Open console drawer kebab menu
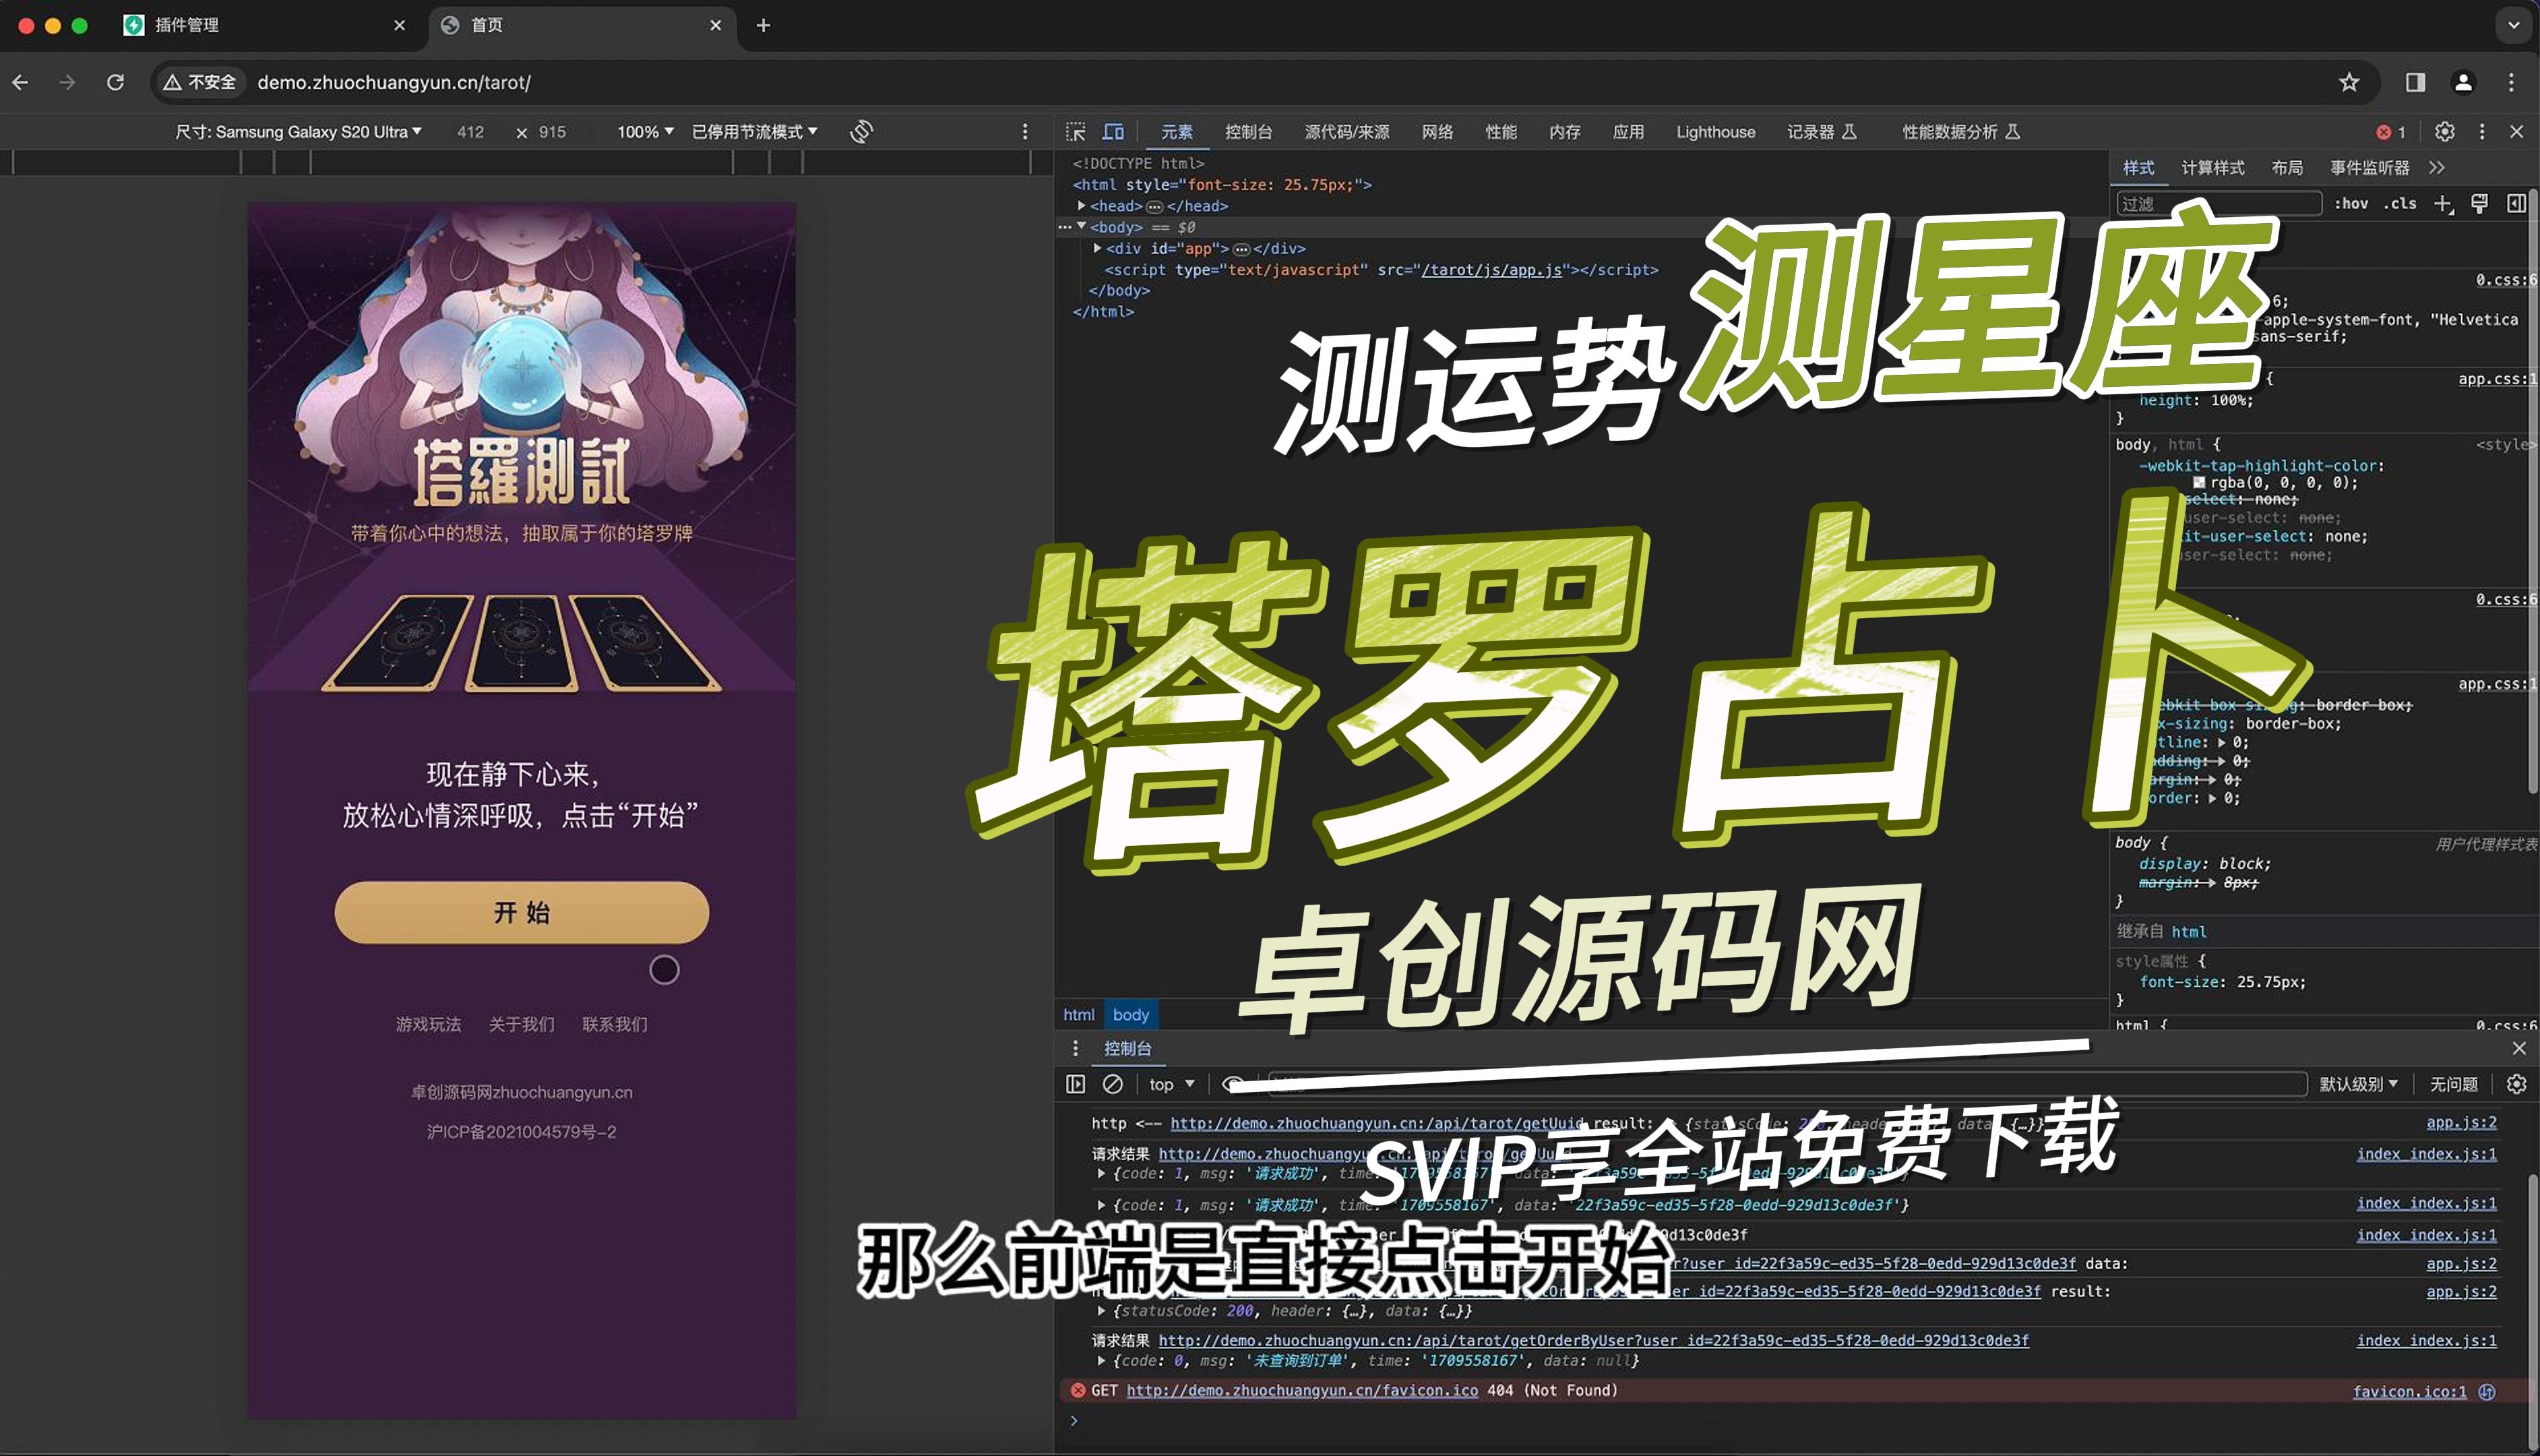Image resolution: width=2540 pixels, height=1456 pixels. point(1076,1048)
